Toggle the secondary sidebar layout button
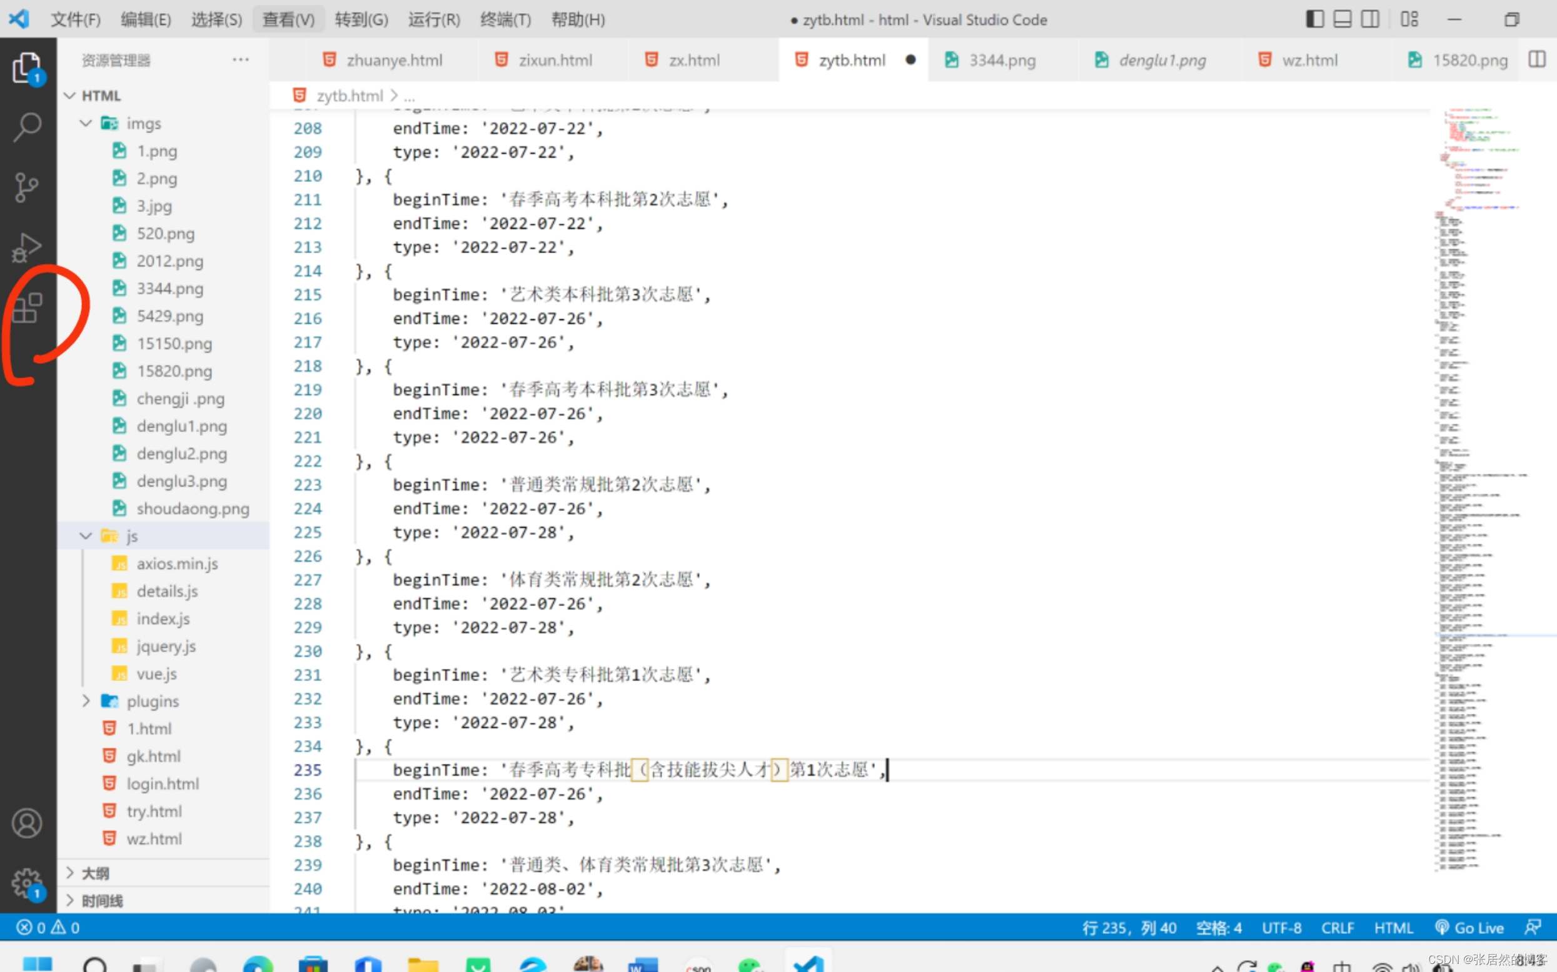Image resolution: width=1557 pixels, height=972 pixels. click(1370, 19)
